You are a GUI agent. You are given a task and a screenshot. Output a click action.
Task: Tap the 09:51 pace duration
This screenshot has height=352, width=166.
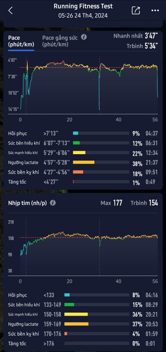click(x=151, y=172)
